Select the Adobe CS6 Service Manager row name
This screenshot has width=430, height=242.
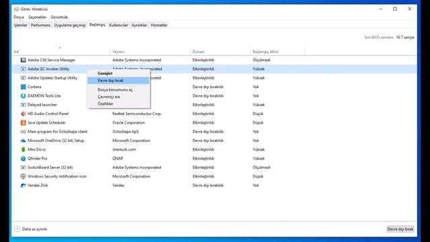[x=51, y=60]
